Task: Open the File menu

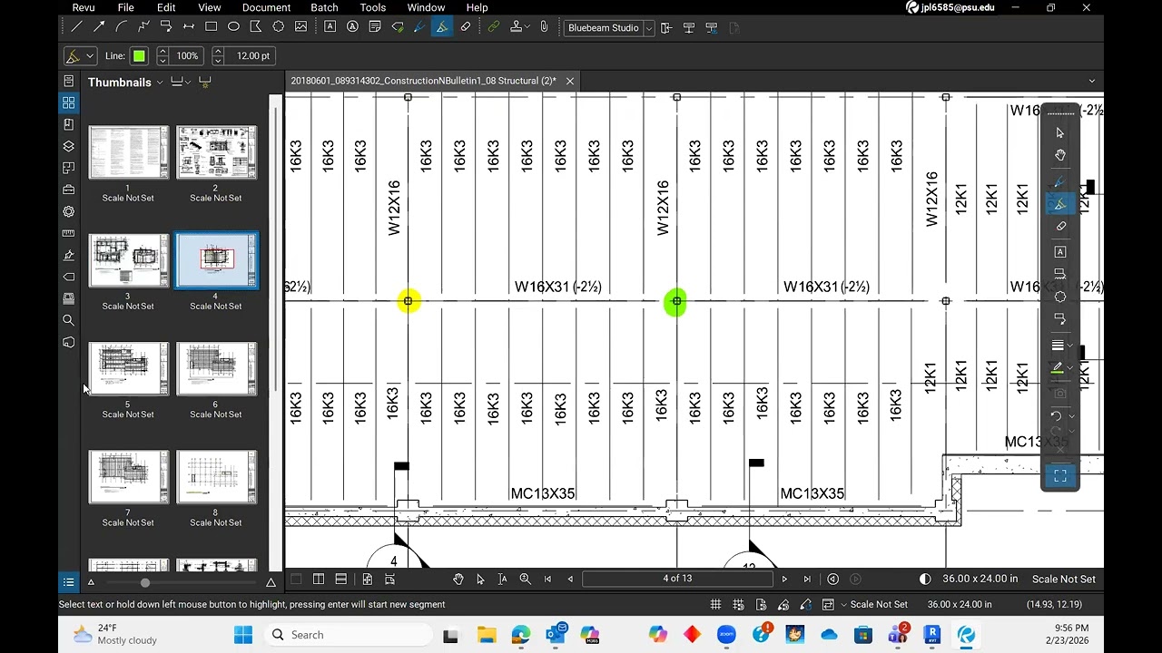Action: (x=126, y=7)
